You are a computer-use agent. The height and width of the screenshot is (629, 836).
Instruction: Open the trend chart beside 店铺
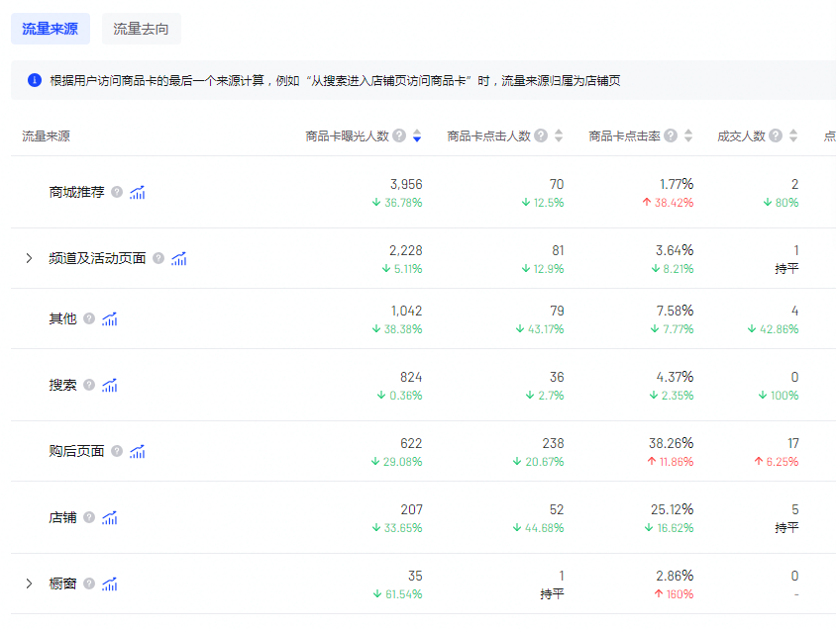(x=109, y=517)
